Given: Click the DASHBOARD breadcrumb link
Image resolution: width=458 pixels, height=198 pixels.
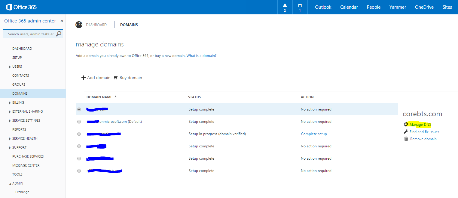Looking at the screenshot, I should pos(96,25).
